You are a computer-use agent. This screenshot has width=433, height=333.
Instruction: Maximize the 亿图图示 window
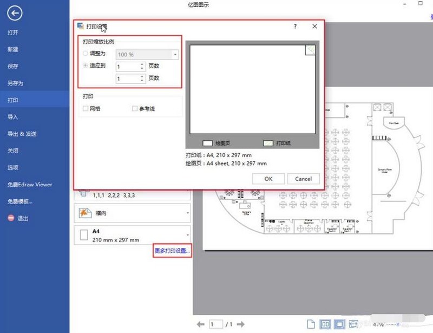point(421,3)
